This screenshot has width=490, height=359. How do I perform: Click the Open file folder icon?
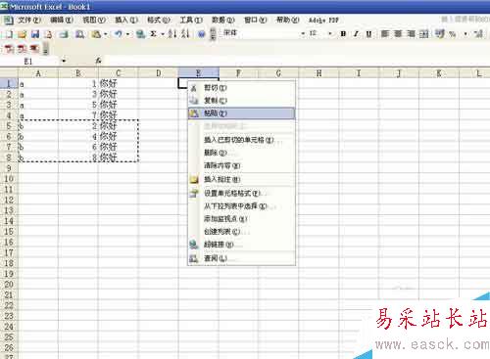[23, 34]
